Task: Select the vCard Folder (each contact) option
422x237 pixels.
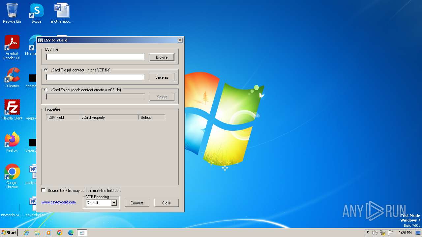Action: point(46,90)
